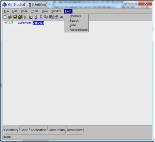Click the Save floppy disk icon

[x=15, y=17]
